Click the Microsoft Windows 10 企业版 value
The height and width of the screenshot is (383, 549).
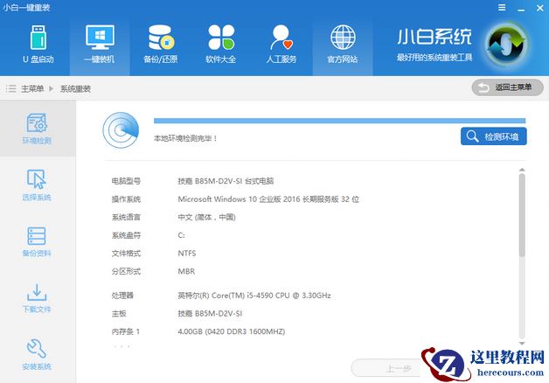pos(268,199)
